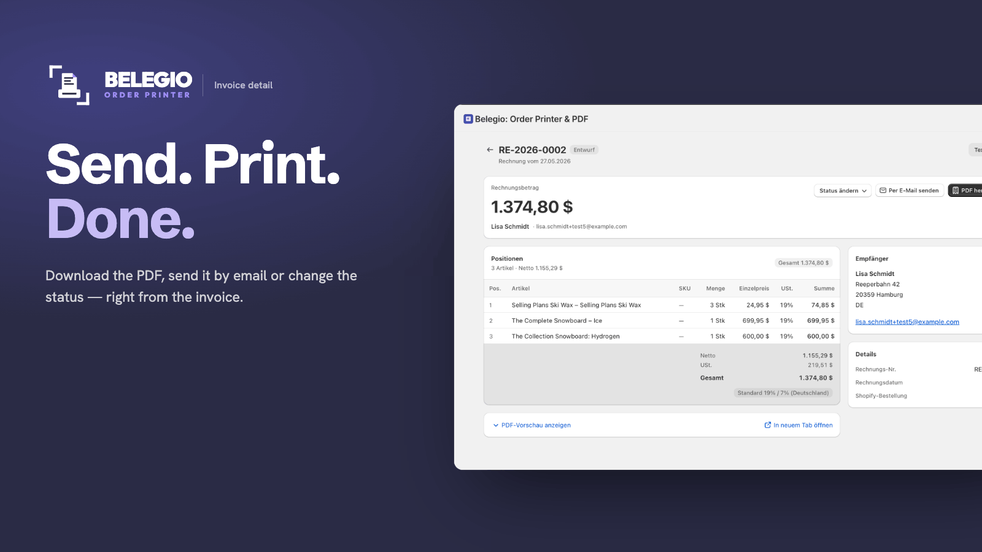Click the Entwurf status badge
This screenshot has width=982, height=552.
[584, 150]
